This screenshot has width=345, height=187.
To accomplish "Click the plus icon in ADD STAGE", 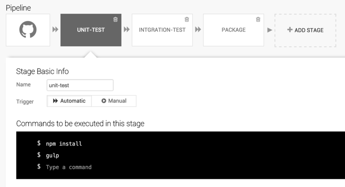I will [x=290, y=29].
